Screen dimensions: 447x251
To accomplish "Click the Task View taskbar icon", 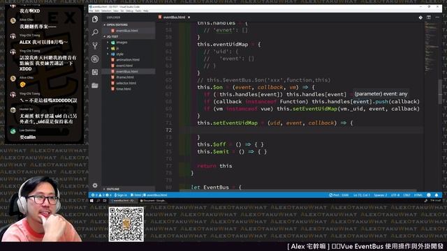I will [105, 201].
